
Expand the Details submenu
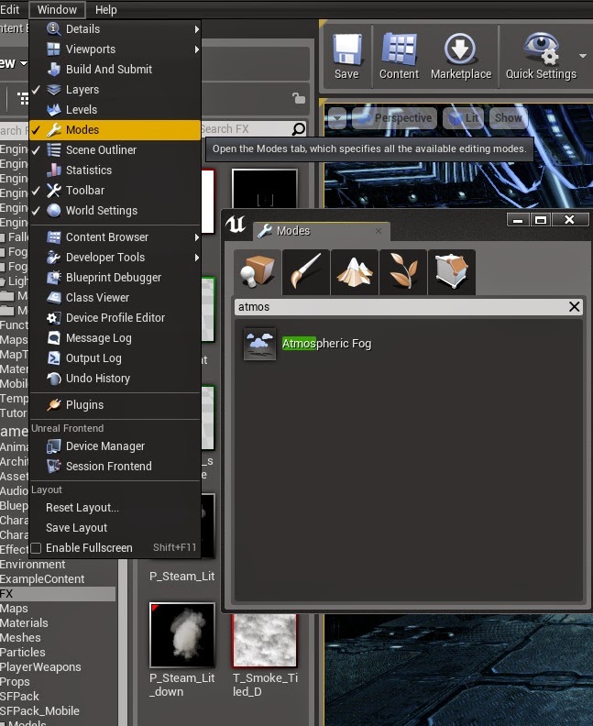(115, 29)
